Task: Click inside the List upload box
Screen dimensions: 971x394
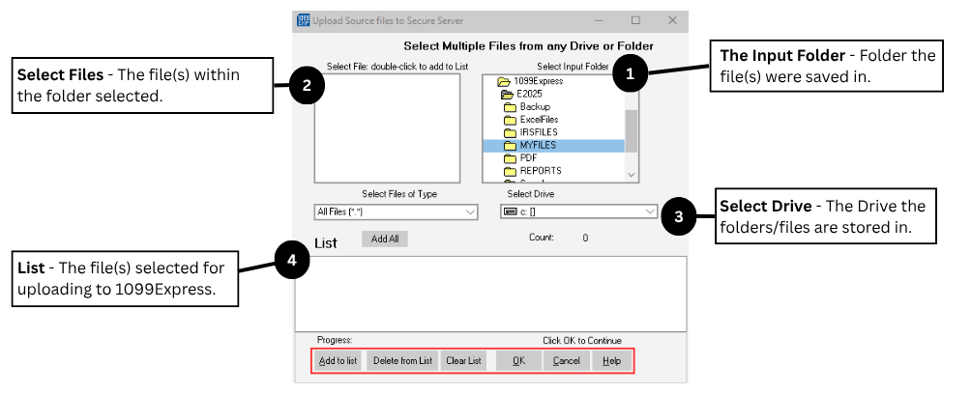Action: 490,294
